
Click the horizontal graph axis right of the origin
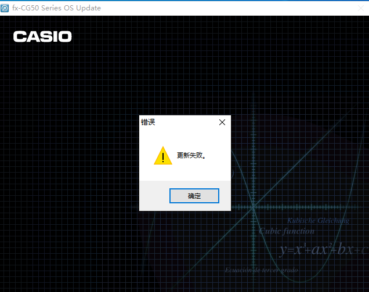pyautogui.click(x=306, y=207)
